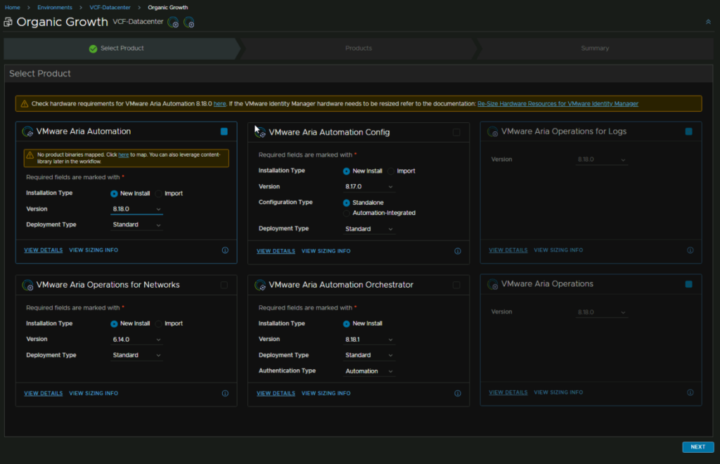Go to Summary wizard step
The height and width of the screenshot is (464, 720).
[595, 49]
